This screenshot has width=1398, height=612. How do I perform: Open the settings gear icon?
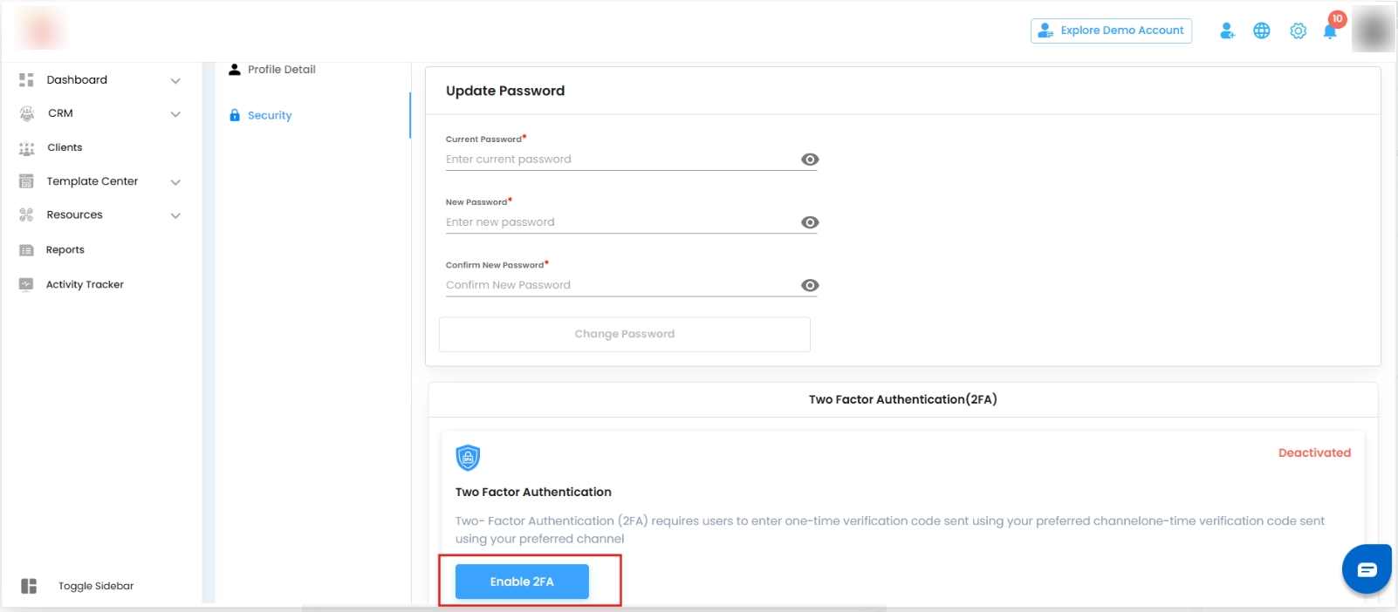pos(1299,31)
